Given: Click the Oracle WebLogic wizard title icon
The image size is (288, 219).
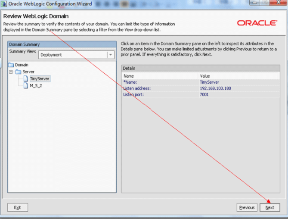Looking at the screenshot, I should (4, 4).
